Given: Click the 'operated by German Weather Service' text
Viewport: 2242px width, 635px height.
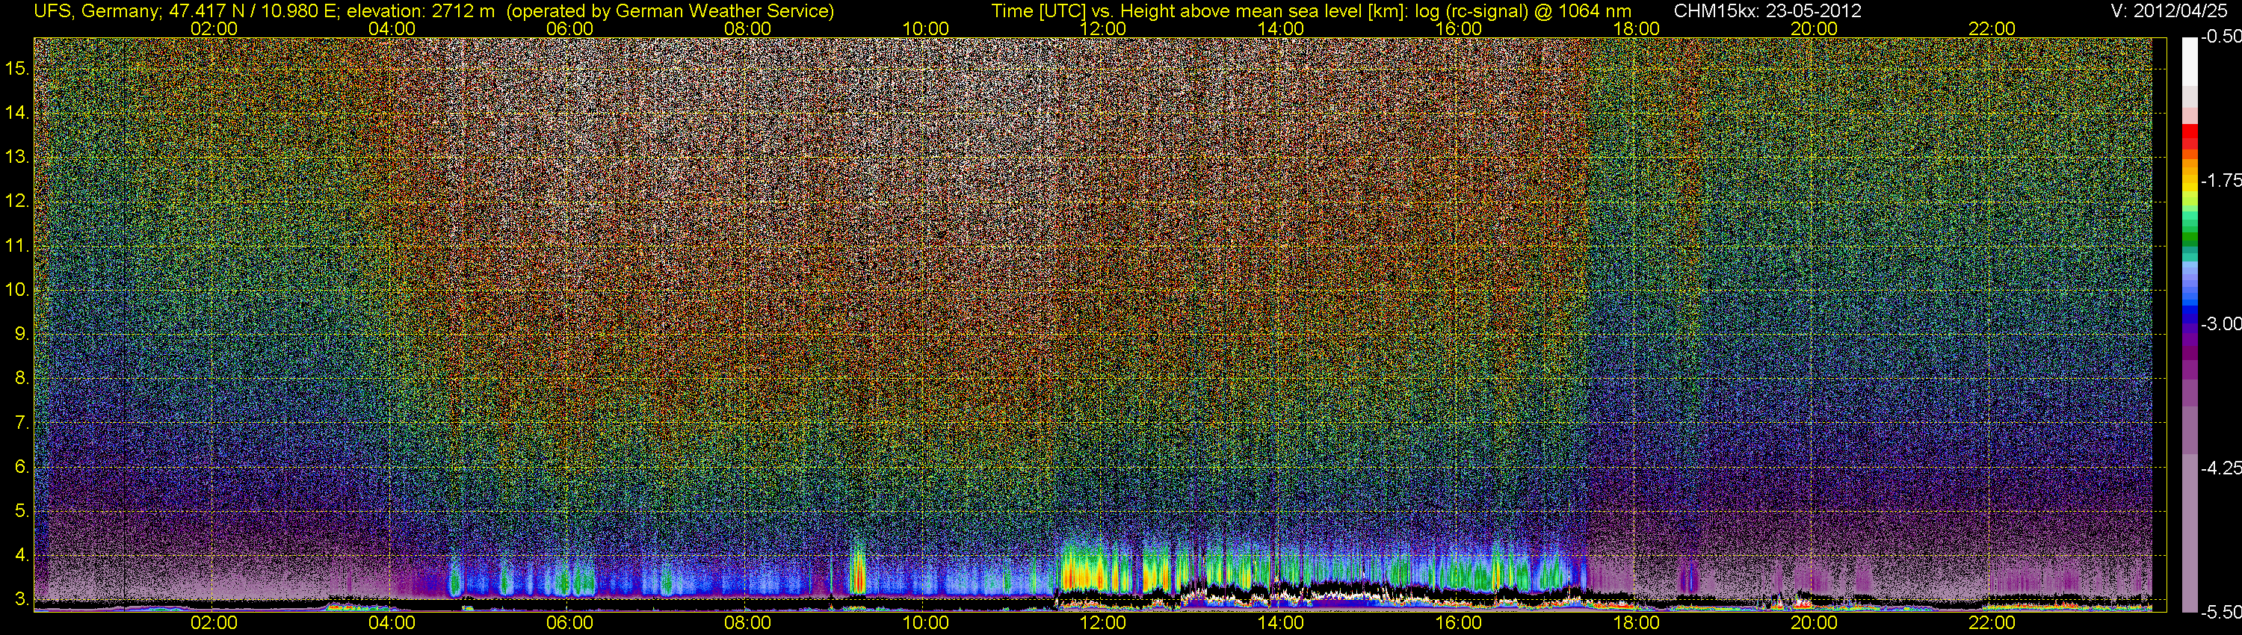Looking at the screenshot, I should pos(670,11).
